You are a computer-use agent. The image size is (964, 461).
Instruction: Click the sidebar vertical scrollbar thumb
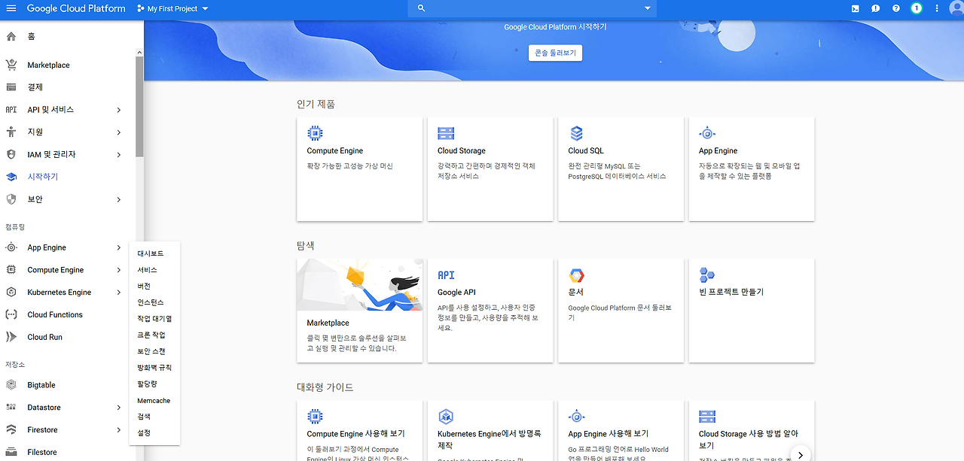139,106
